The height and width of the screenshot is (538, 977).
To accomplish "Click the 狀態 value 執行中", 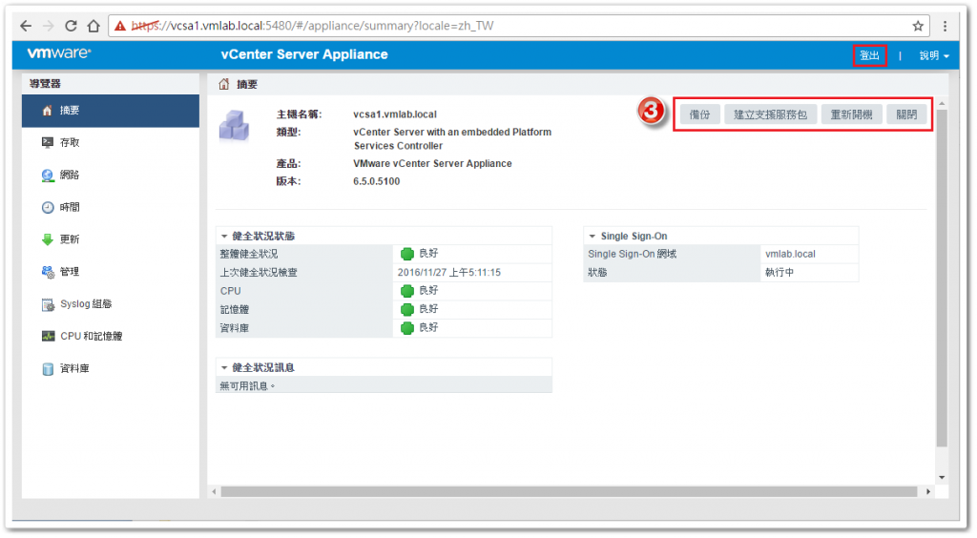I will point(780,273).
